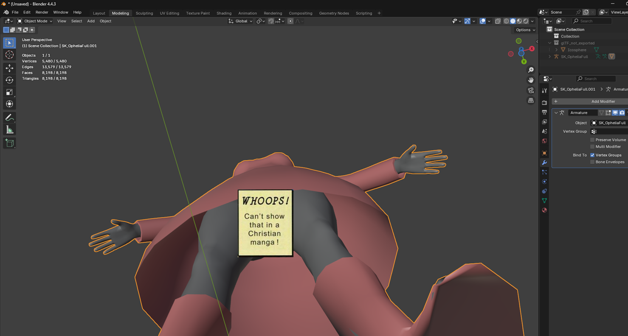Open the Particles properties tab
This screenshot has width=628, height=336.
click(544, 172)
